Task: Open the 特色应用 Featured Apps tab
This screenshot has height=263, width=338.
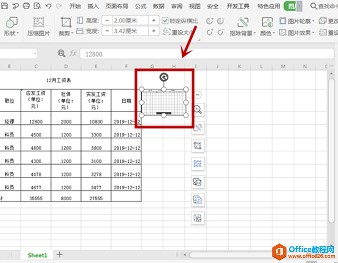Action: tap(269, 6)
